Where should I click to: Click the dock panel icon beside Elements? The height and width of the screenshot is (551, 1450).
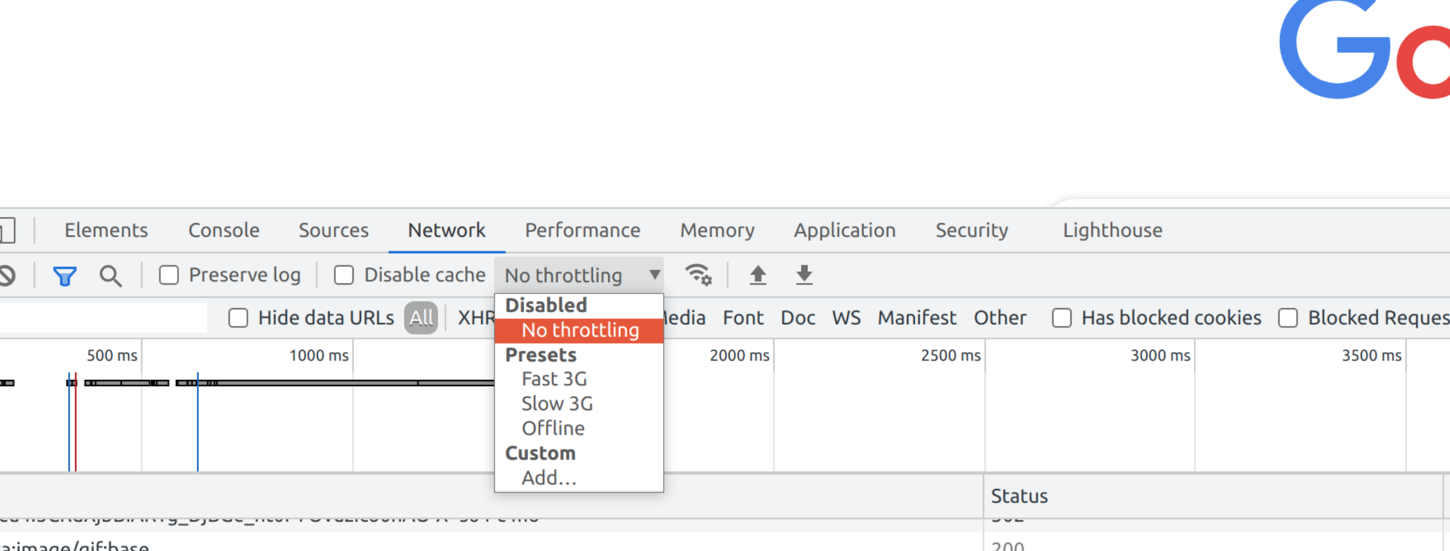point(7,230)
